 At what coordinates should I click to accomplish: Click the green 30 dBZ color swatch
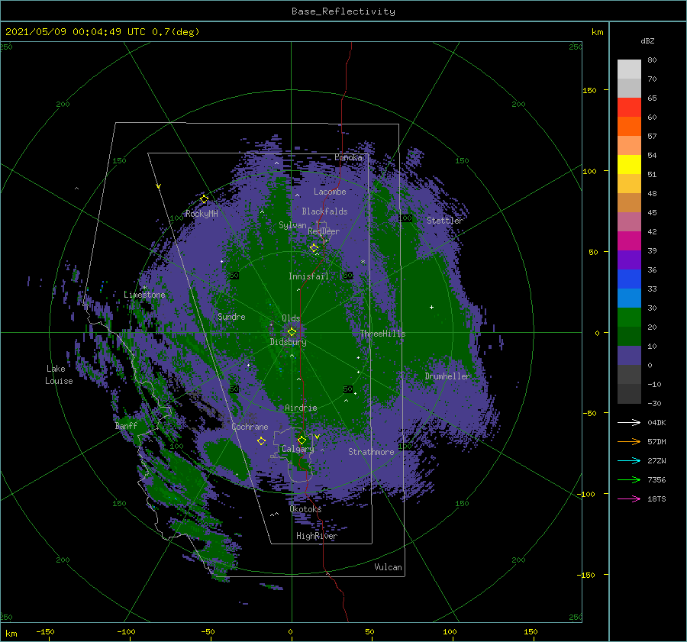click(629, 317)
